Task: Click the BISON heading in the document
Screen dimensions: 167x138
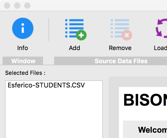Action: coord(145,100)
